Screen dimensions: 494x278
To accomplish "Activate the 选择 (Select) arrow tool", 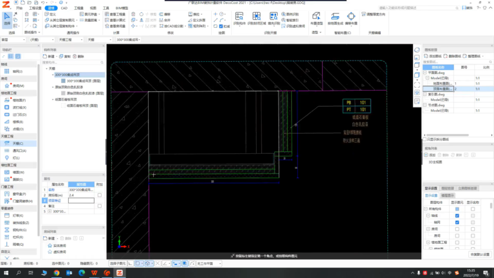I will (x=7, y=19).
